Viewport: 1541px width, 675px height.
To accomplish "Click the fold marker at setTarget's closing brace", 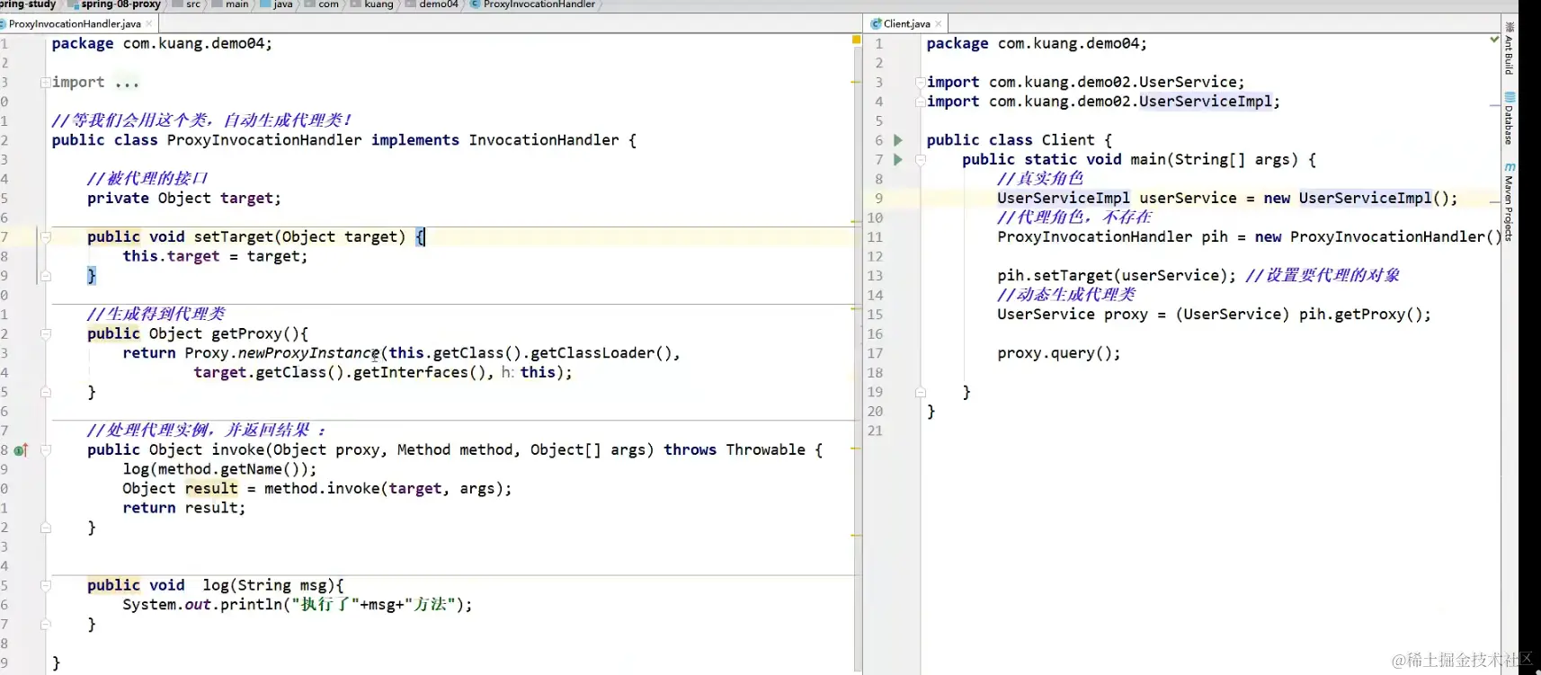I will 45,276.
